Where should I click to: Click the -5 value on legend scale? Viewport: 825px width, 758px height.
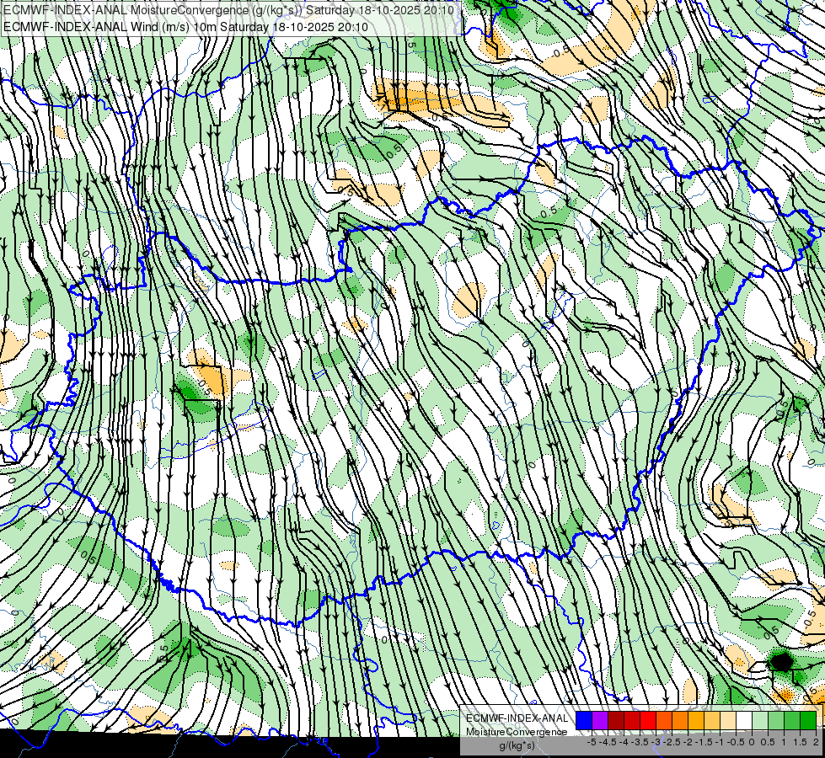coord(592,742)
